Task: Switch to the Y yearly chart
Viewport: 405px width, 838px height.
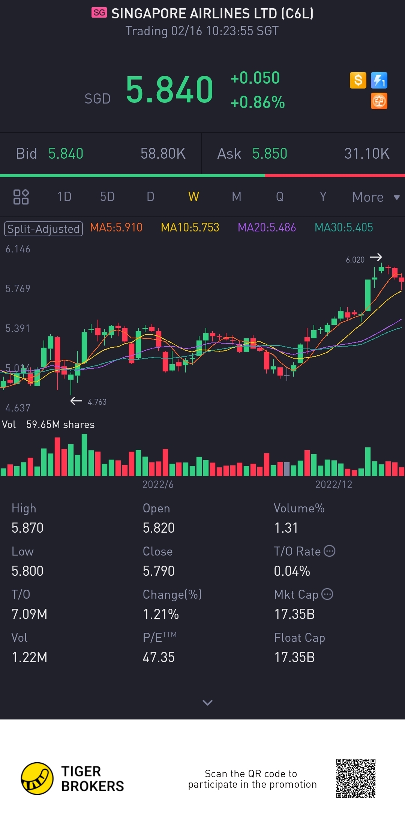Action: point(323,197)
